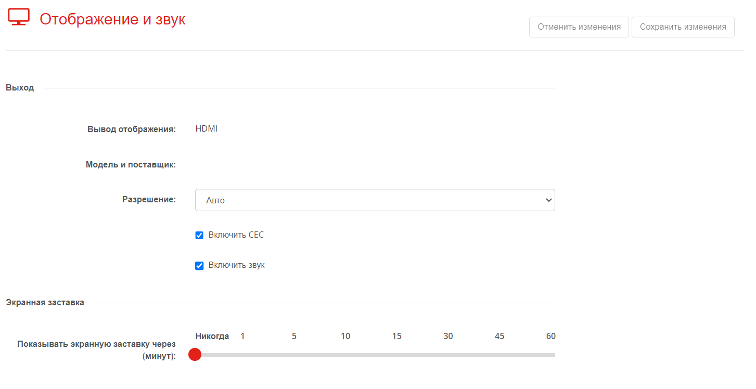Click the "Отменить изменения" button

[x=579, y=27]
